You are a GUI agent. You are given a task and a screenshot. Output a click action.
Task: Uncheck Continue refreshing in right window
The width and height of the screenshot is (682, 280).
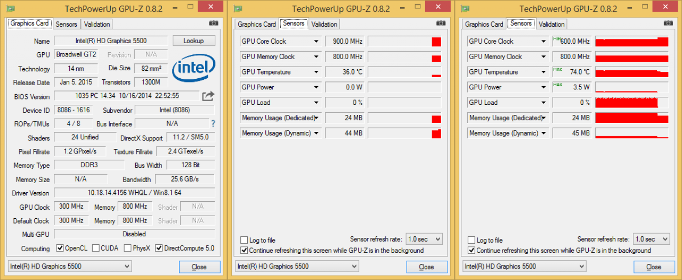tap(471, 250)
